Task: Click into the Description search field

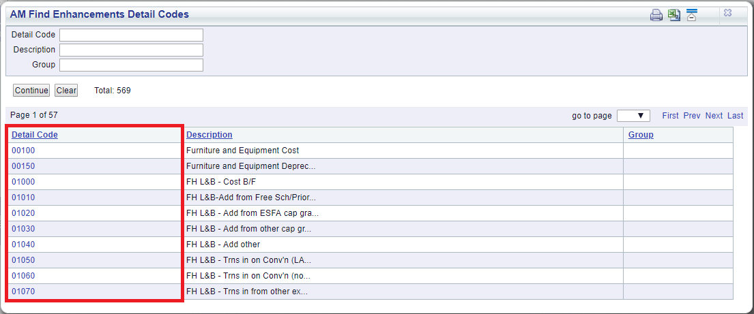Action: click(x=131, y=50)
